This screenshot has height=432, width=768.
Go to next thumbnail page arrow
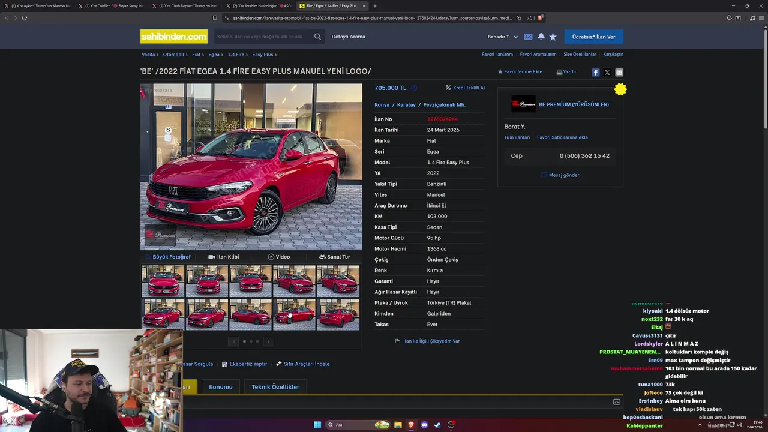pos(268,341)
